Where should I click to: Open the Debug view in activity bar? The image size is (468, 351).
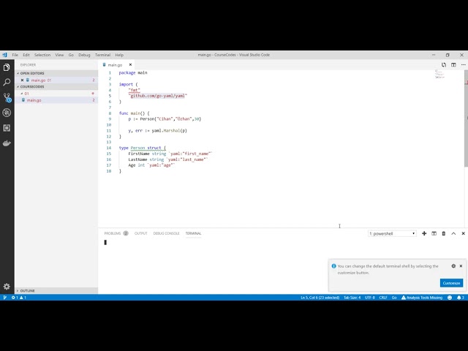(x=7, y=113)
